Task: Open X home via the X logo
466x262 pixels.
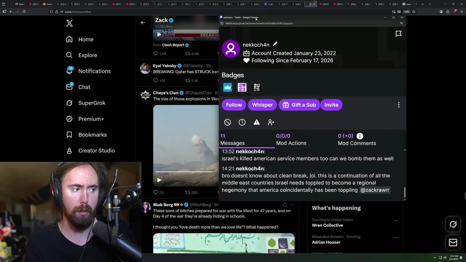Action: click(70, 24)
